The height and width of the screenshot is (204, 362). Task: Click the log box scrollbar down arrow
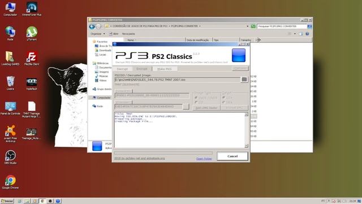pyautogui.click(x=247, y=146)
